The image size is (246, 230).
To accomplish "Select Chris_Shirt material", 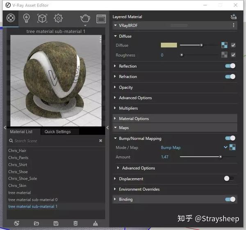I will click(18, 165).
